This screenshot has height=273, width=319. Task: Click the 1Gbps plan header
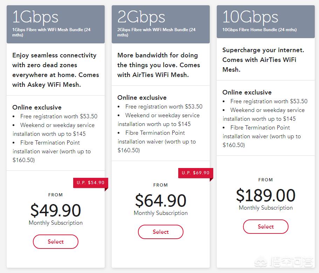56,24
